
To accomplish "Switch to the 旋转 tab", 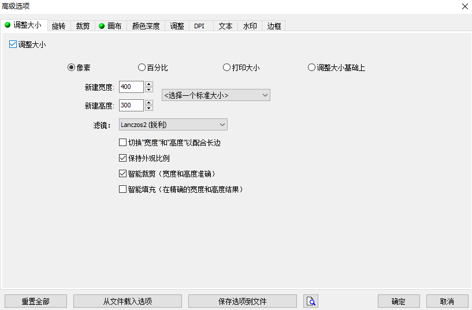I will pos(58,26).
